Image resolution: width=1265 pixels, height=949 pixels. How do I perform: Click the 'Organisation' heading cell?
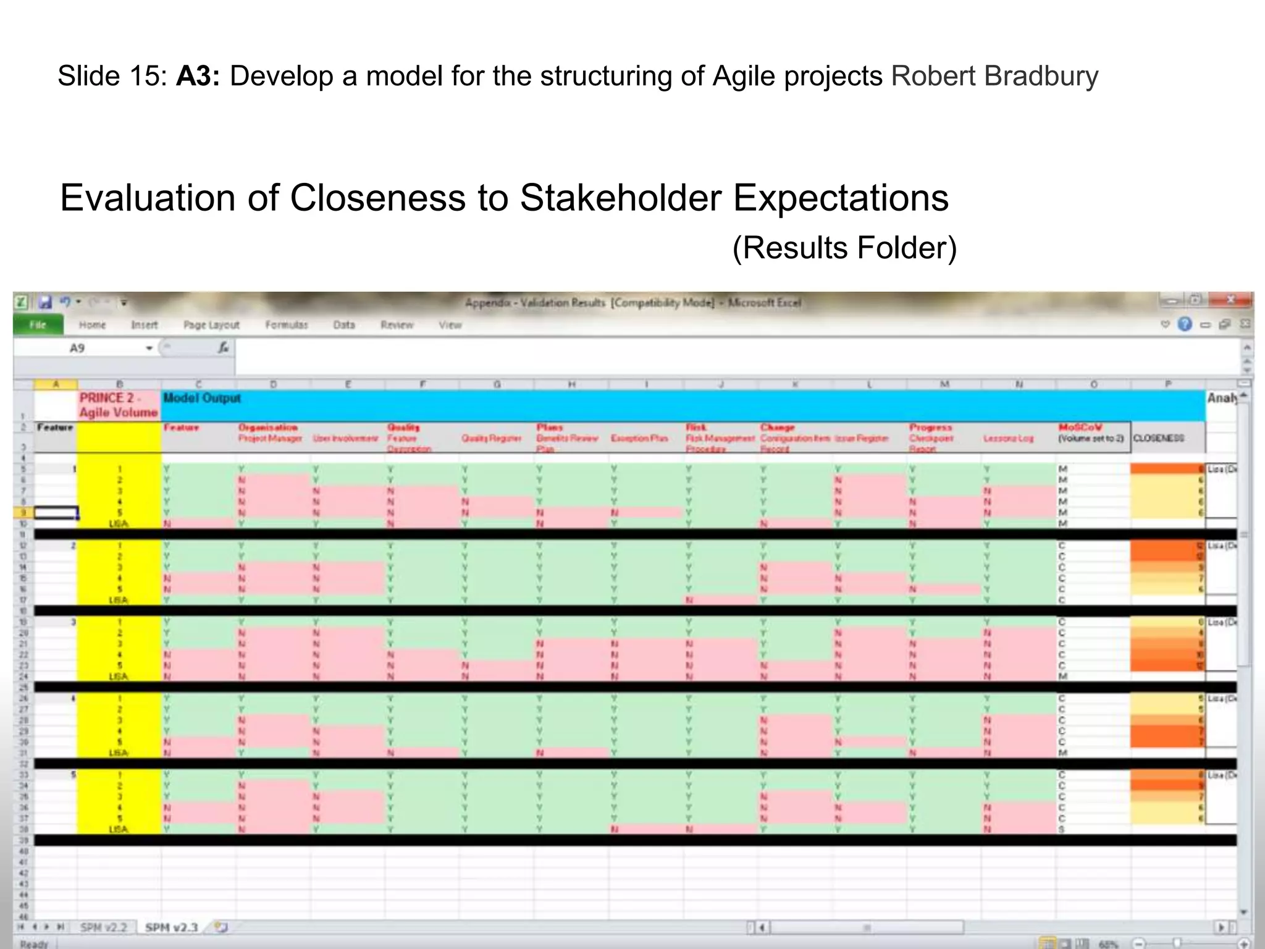(268, 427)
